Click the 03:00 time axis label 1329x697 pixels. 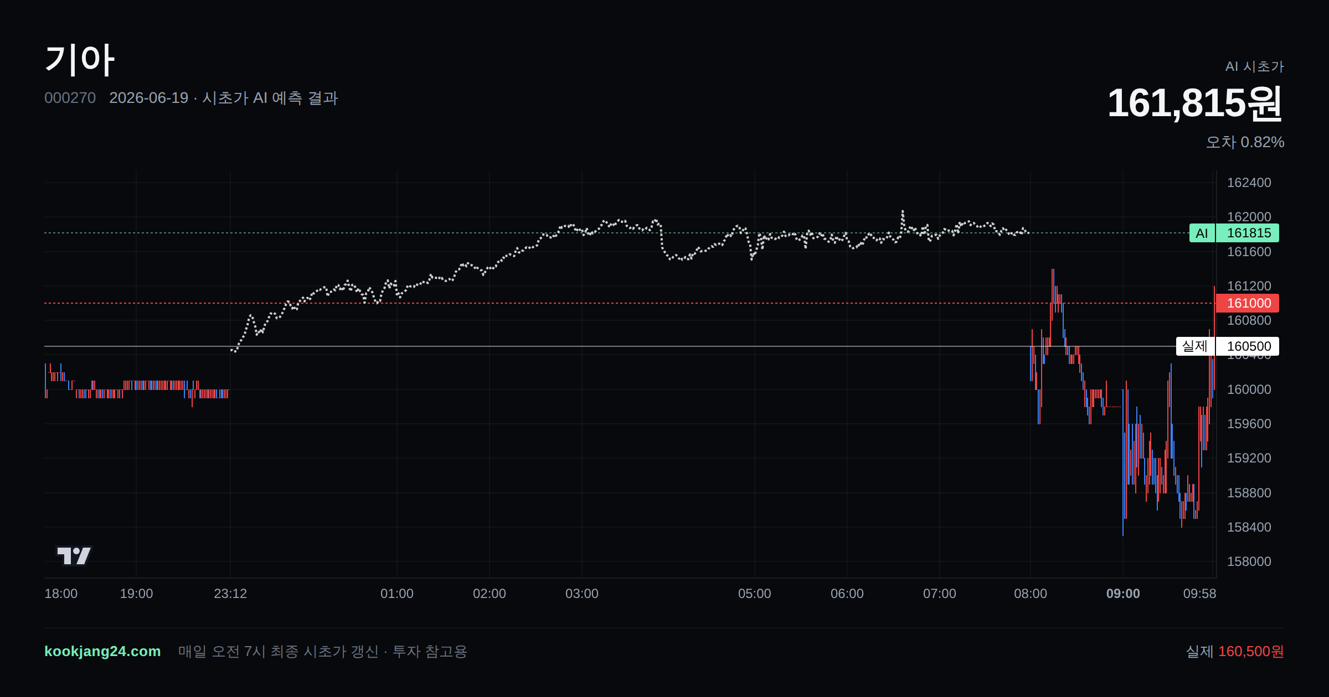pyautogui.click(x=582, y=594)
